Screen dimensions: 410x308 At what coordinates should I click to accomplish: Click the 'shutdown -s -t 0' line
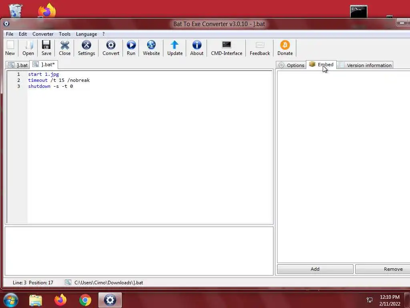(50, 87)
